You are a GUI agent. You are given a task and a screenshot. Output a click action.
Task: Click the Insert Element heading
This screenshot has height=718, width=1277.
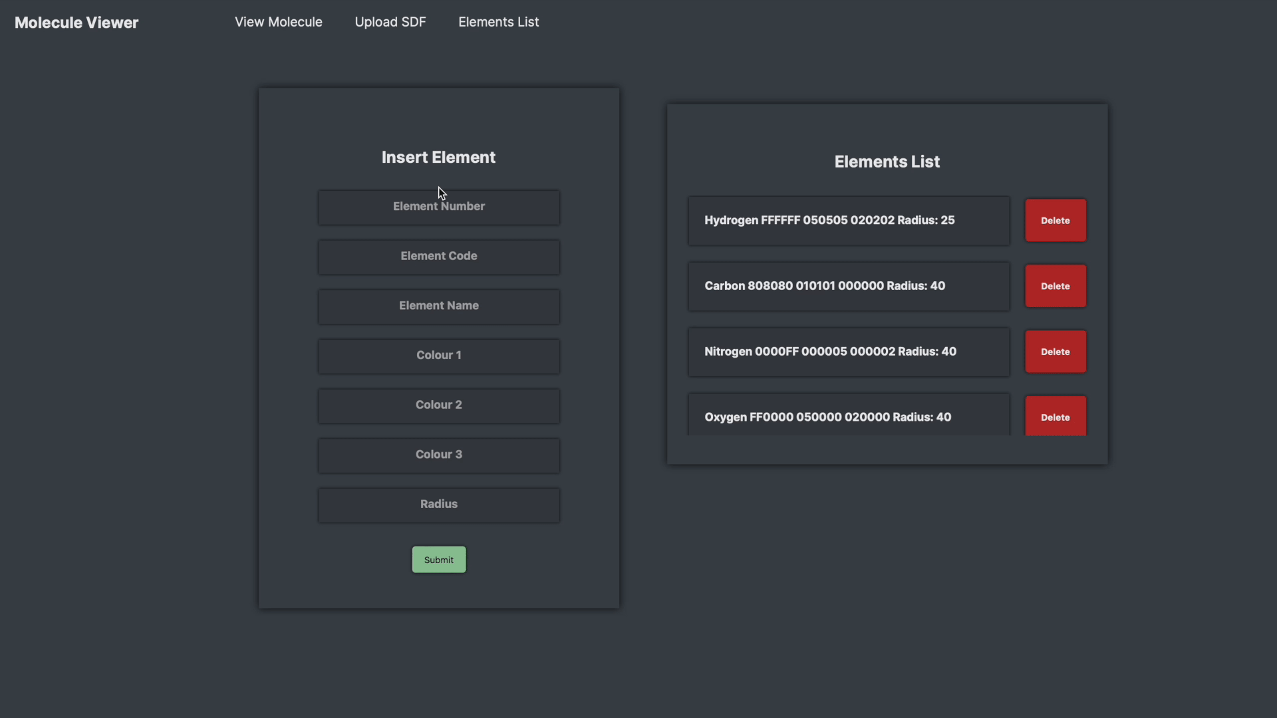[x=438, y=158]
